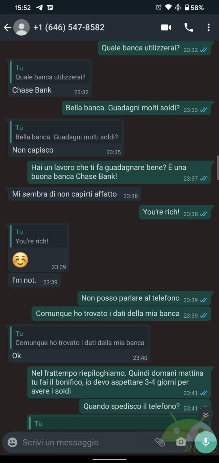Screen dimensions: 219x463
Task: Open the camera from the message bar
Action: click(x=181, y=442)
